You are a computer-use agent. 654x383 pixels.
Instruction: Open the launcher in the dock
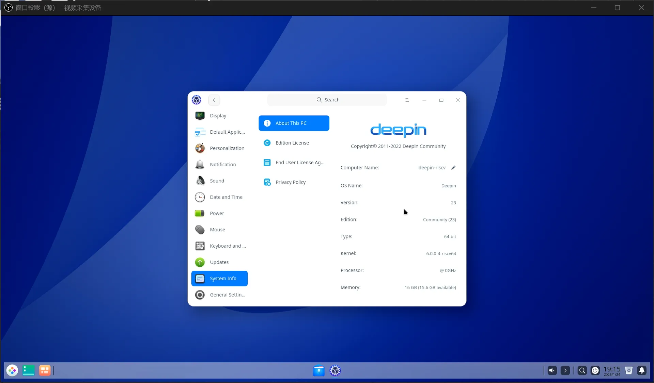point(12,370)
